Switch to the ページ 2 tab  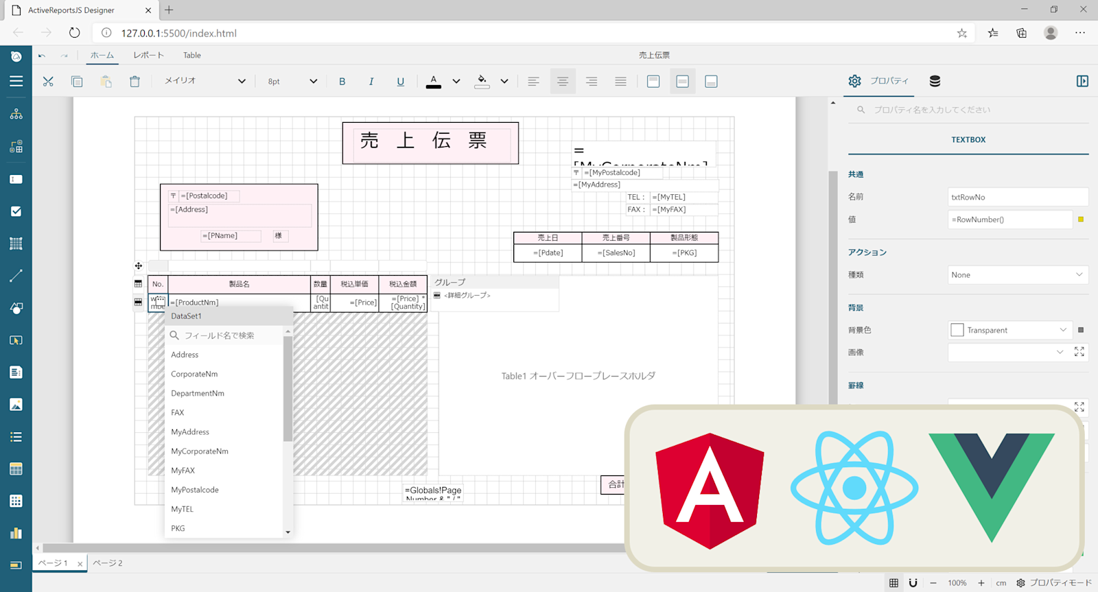click(108, 563)
